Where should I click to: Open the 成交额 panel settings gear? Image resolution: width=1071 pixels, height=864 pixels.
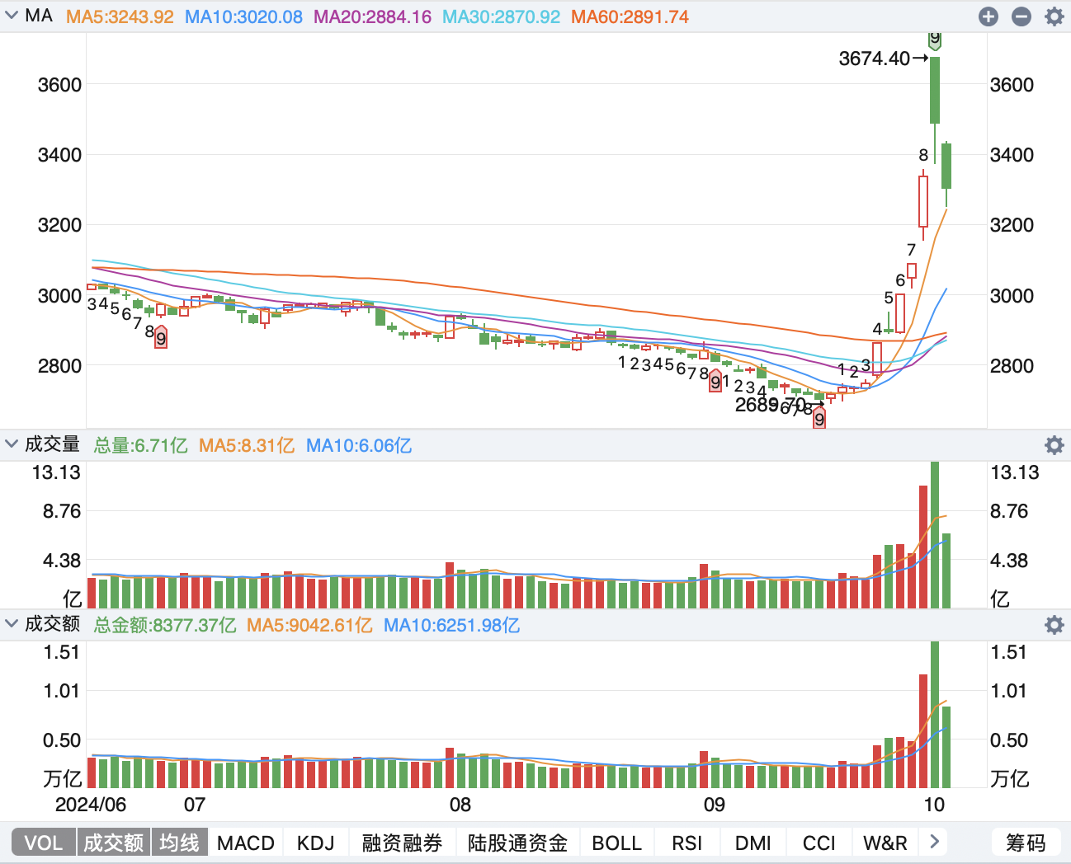pos(1054,626)
